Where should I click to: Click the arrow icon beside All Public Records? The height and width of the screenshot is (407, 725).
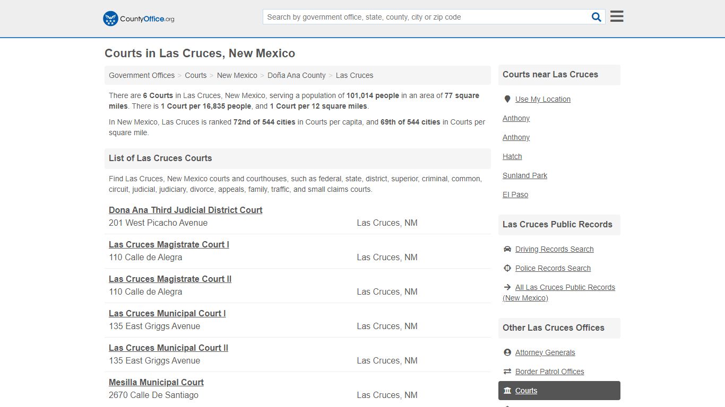click(507, 287)
